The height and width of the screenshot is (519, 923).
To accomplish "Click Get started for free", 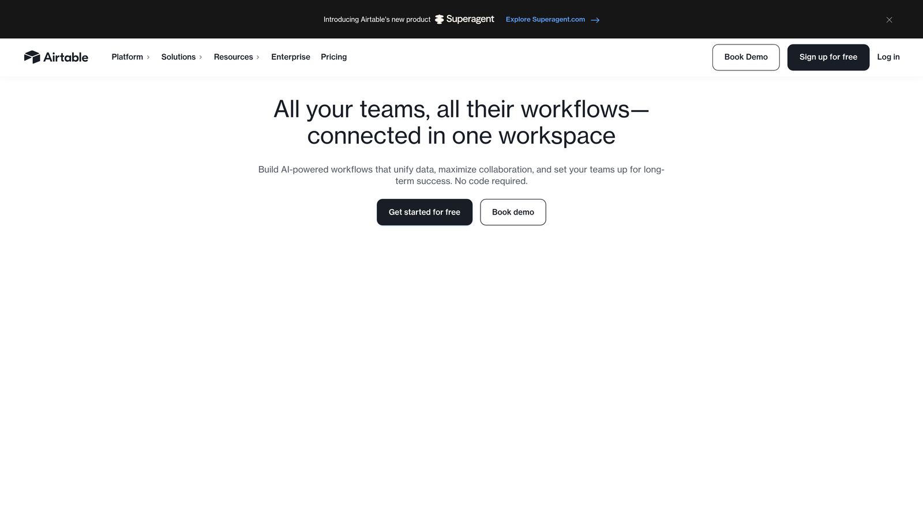I will pyautogui.click(x=424, y=212).
